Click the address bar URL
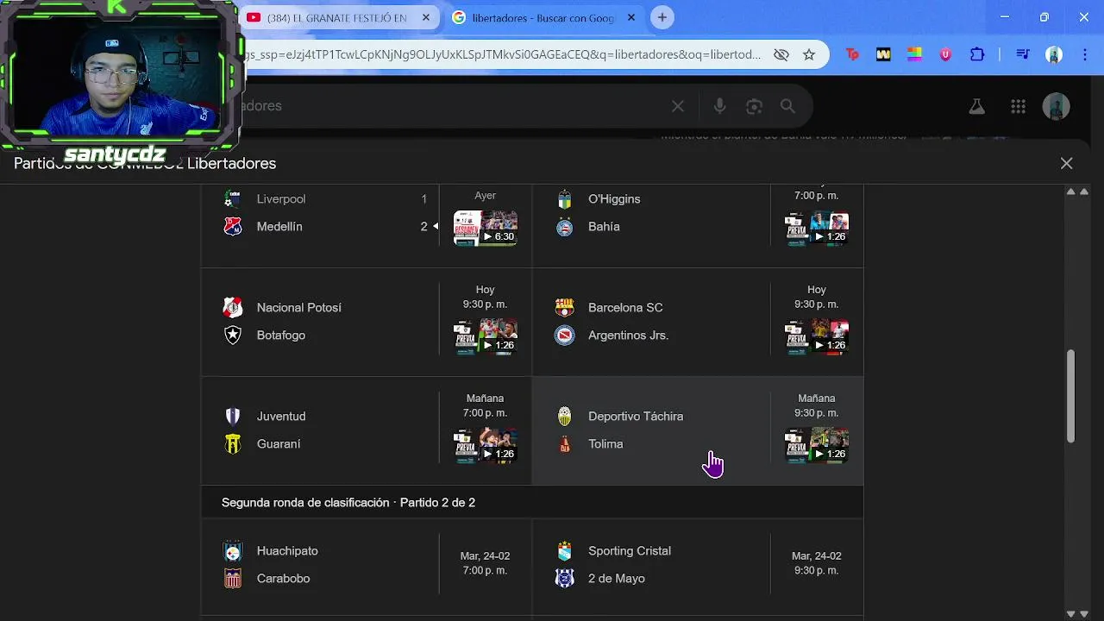Screen dimensions: 1104x621 coord(503,54)
